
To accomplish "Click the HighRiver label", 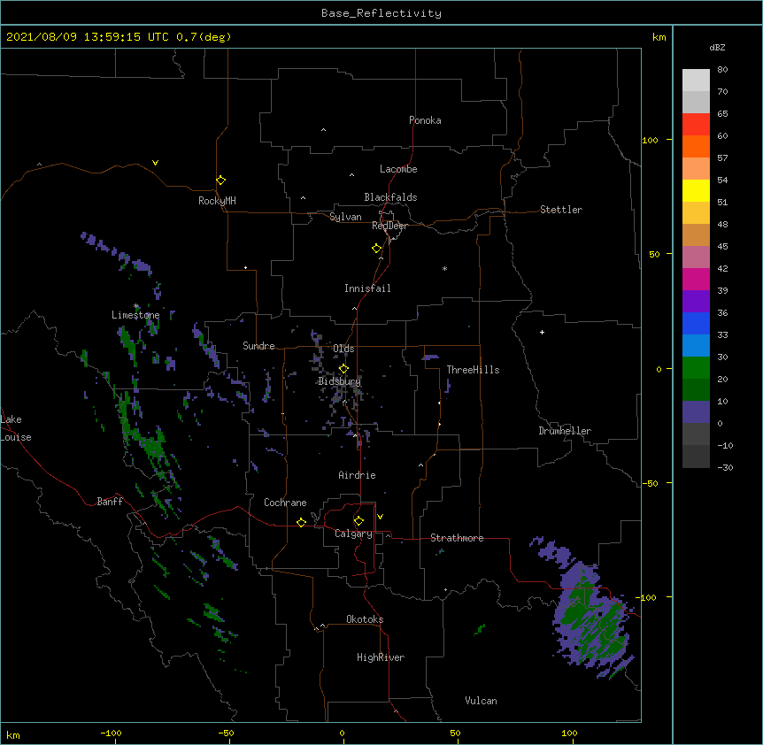I will (x=381, y=657).
